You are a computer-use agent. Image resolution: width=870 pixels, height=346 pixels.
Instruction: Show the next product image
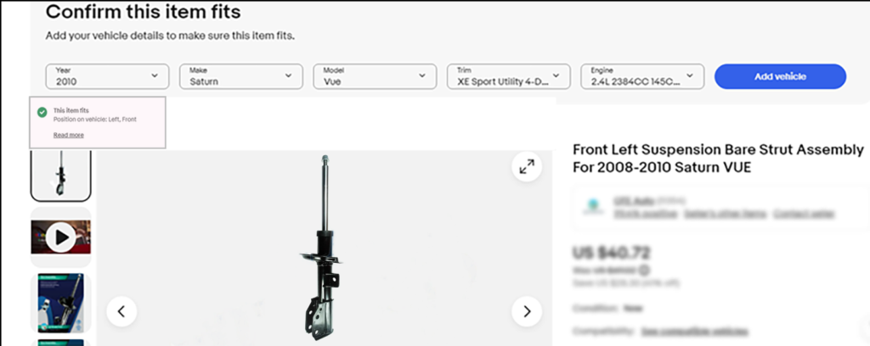[x=527, y=312]
